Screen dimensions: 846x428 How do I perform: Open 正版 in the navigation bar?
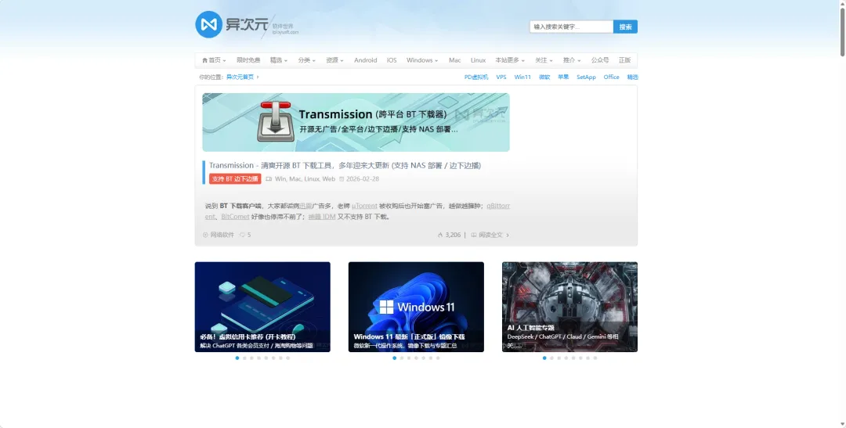(624, 60)
